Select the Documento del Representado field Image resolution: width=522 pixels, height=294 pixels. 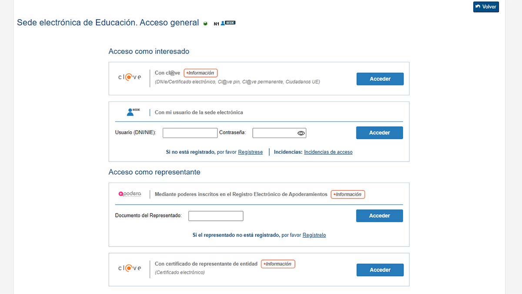pos(216,216)
